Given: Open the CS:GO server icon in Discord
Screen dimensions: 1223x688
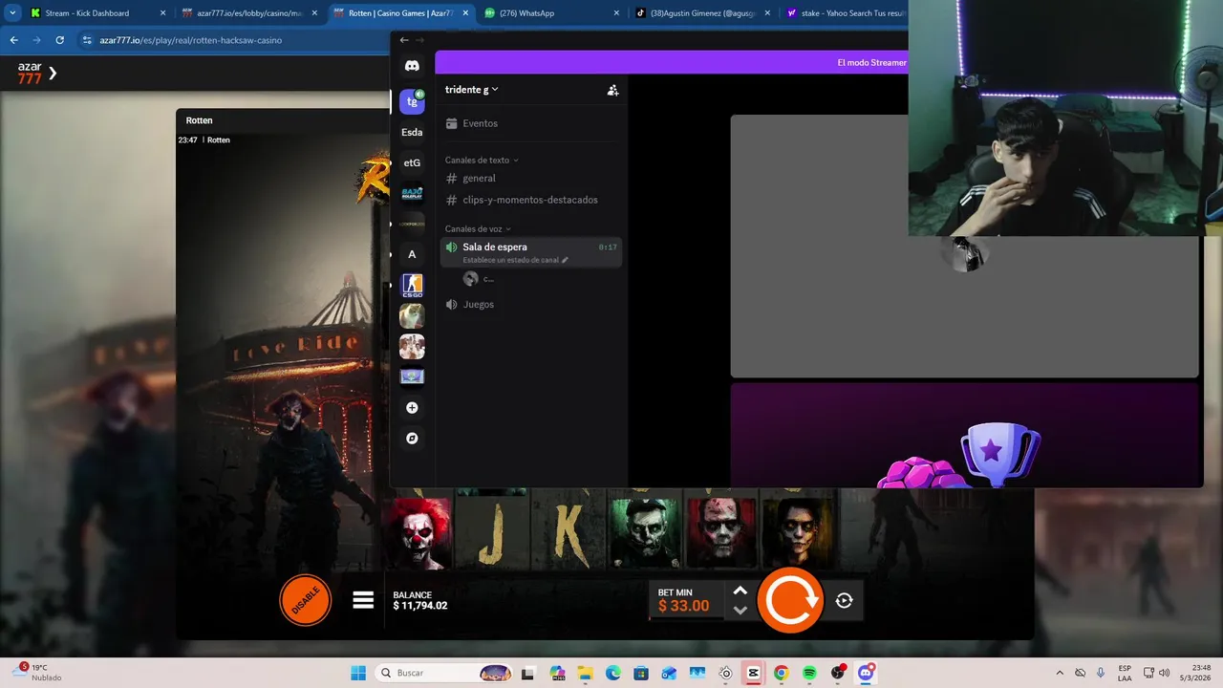Looking at the screenshot, I should (x=412, y=285).
